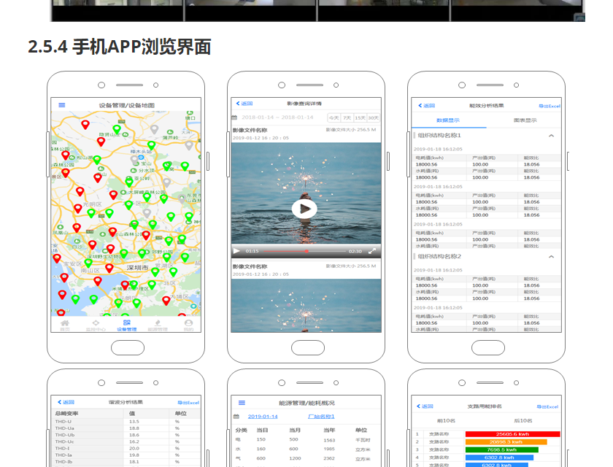Click the red 25605.6 kwh ranking bar
The width and height of the screenshot is (613, 467).
tap(512, 434)
